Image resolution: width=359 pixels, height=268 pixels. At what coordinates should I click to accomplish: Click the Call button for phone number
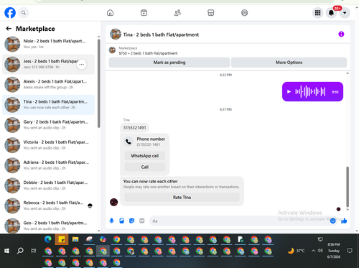click(145, 167)
